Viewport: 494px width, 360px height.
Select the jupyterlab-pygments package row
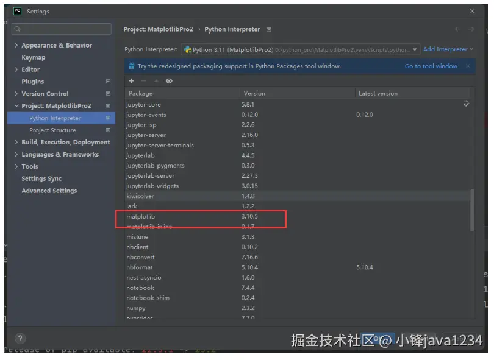[x=297, y=166]
